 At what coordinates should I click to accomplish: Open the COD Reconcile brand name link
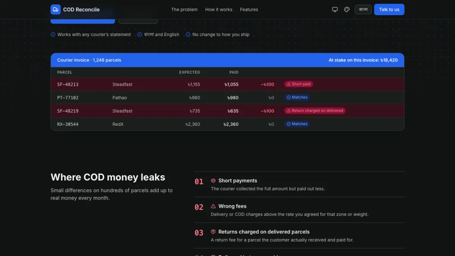click(x=82, y=9)
